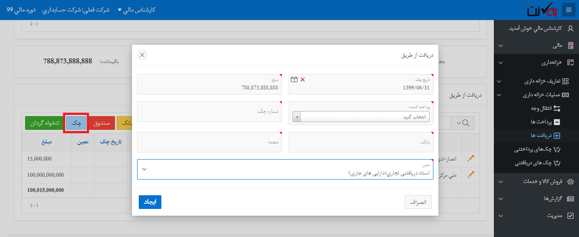Click the blue چک button
The height and width of the screenshot is (237, 579).
point(76,123)
